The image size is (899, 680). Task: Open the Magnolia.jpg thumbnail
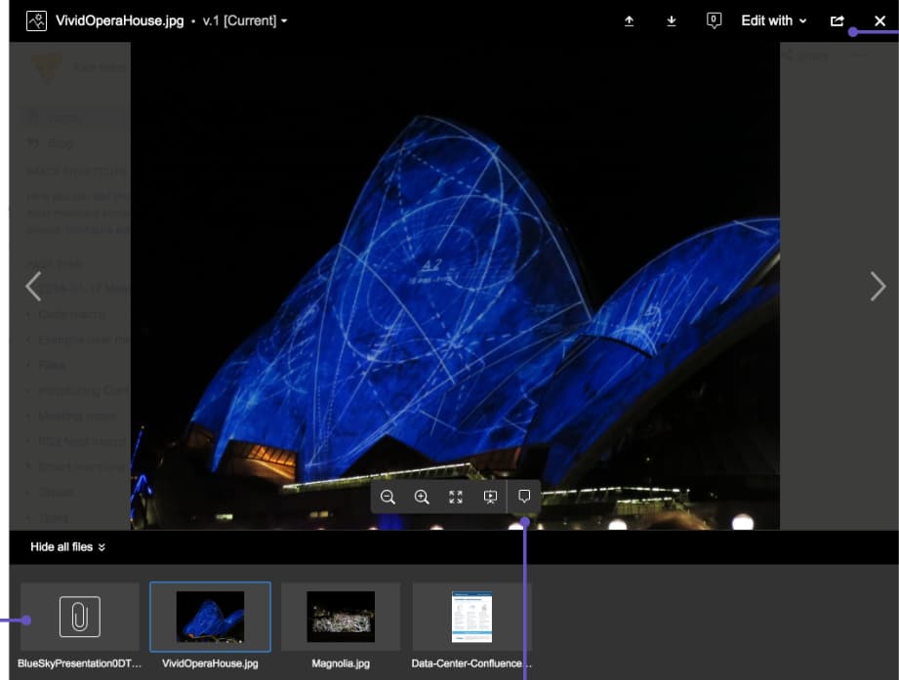pyautogui.click(x=341, y=617)
